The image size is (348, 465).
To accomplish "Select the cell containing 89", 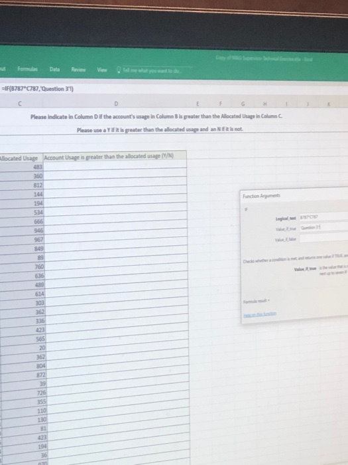I will (21, 258).
